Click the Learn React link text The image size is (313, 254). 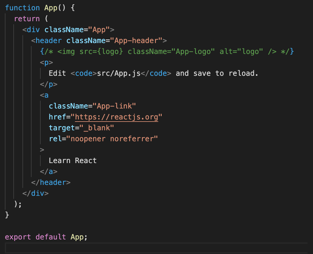pos(72,160)
